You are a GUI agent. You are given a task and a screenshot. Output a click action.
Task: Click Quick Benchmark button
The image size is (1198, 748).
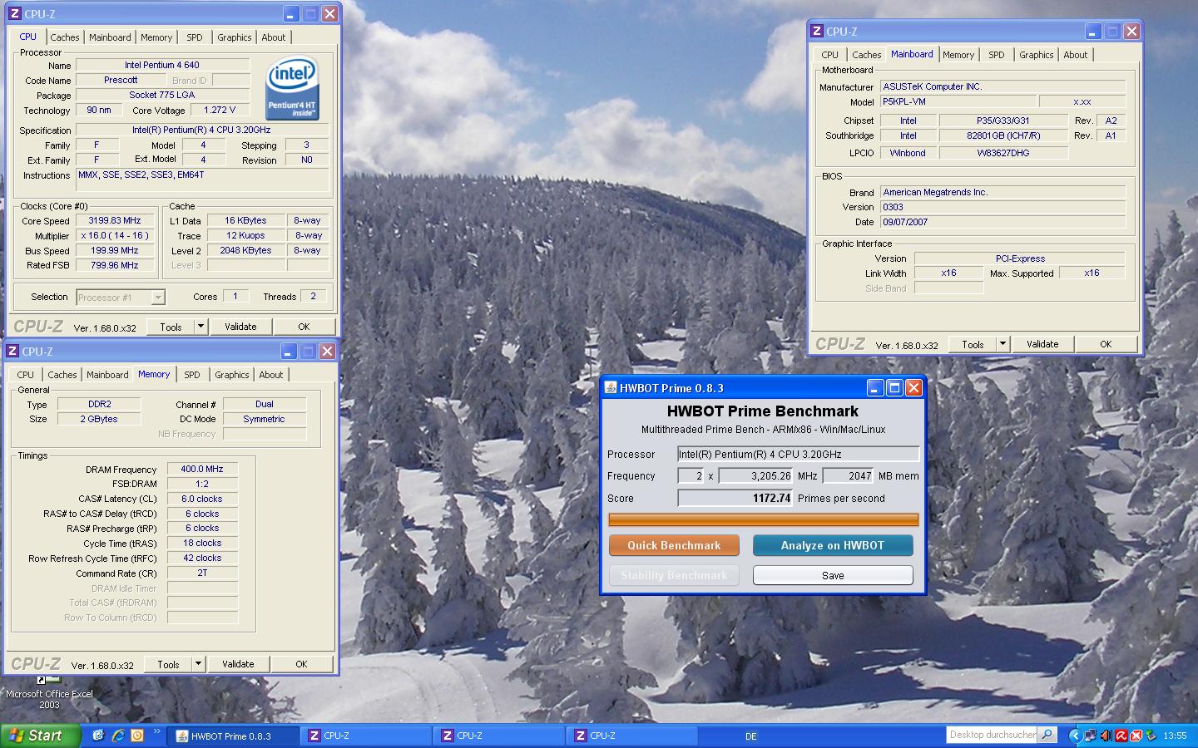(674, 545)
